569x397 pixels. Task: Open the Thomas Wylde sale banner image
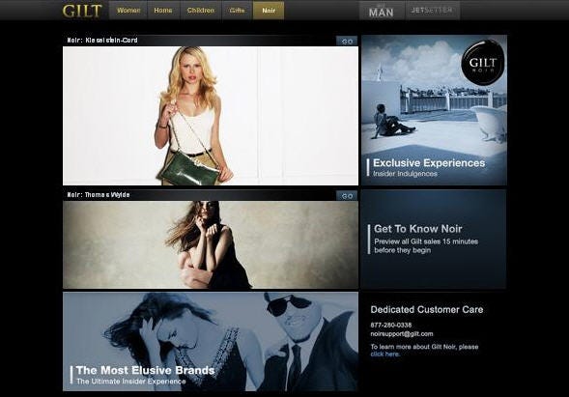coord(211,245)
